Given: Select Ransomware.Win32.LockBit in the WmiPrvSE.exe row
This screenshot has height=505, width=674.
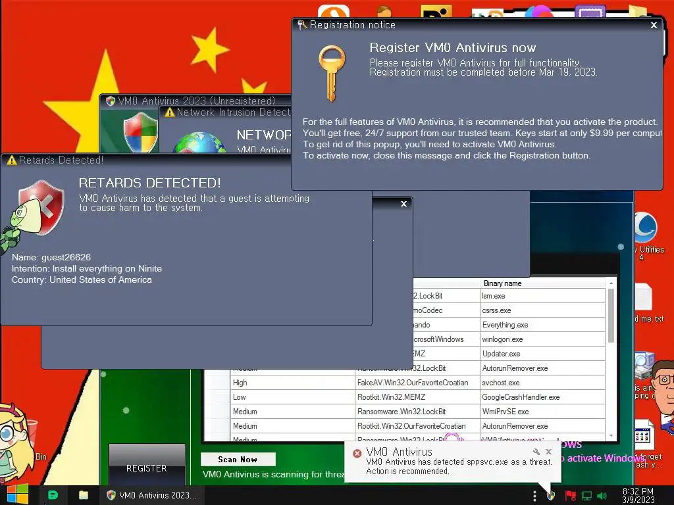Looking at the screenshot, I should (417, 412).
